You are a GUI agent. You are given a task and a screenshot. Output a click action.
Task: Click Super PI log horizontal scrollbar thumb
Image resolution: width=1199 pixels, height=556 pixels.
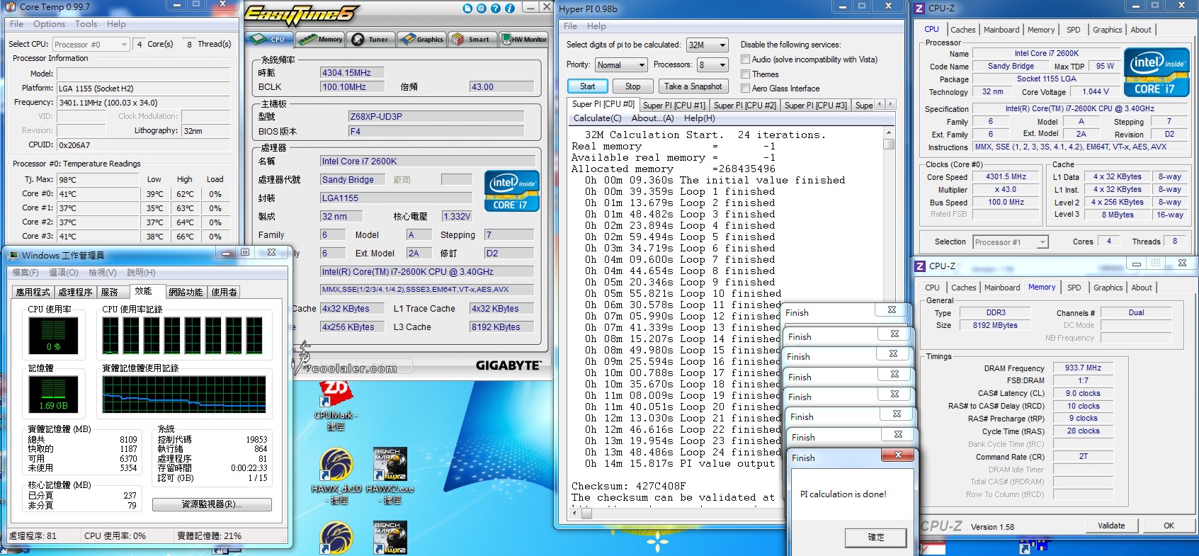586,514
